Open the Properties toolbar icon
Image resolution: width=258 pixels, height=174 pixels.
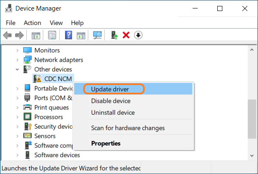[x=52, y=35]
